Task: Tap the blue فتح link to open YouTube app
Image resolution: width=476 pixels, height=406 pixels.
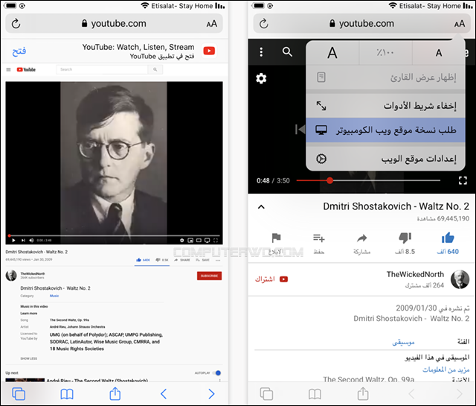Action: [x=19, y=51]
